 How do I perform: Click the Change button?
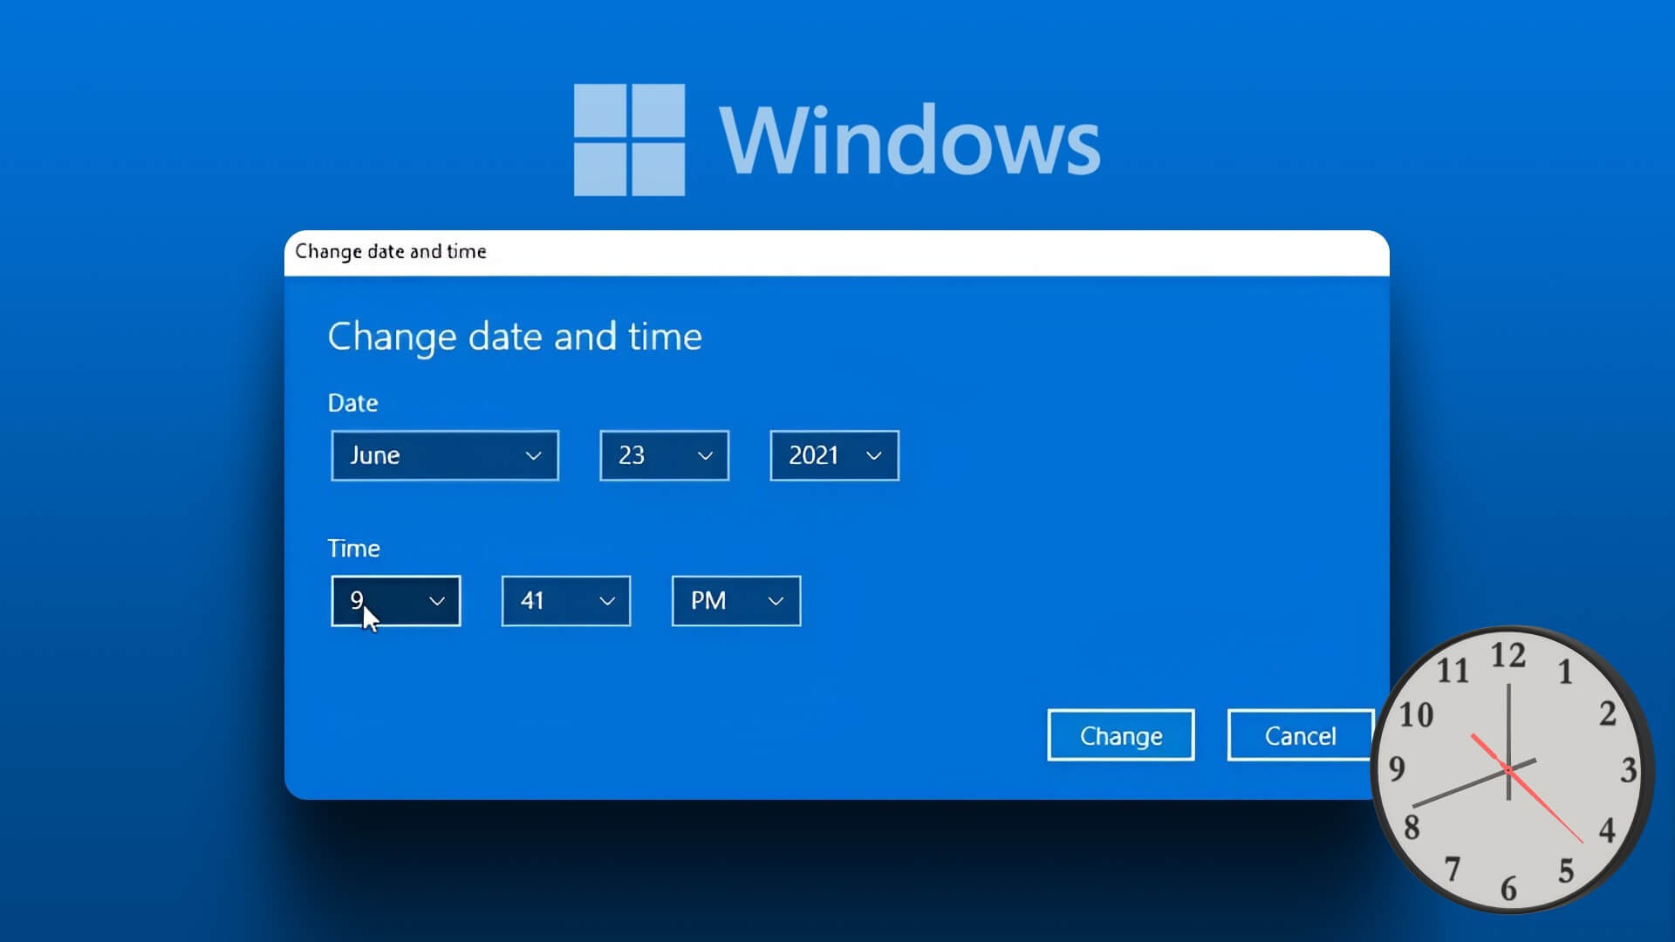pyautogui.click(x=1120, y=735)
